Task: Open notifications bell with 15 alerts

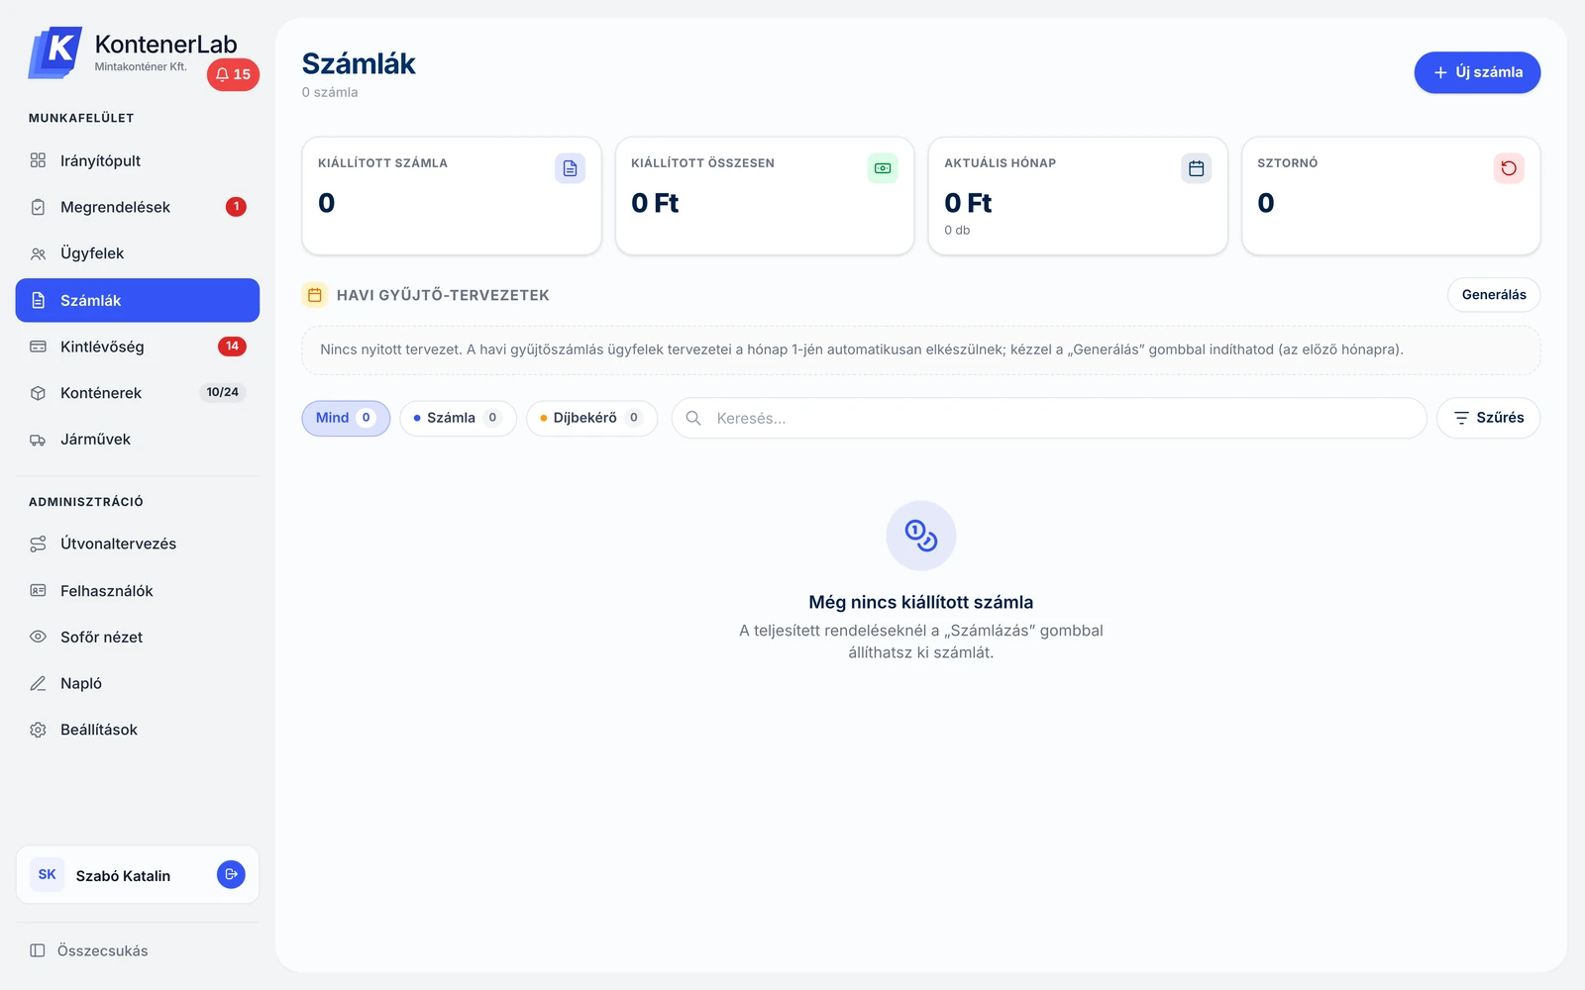Action: (233, 74)
